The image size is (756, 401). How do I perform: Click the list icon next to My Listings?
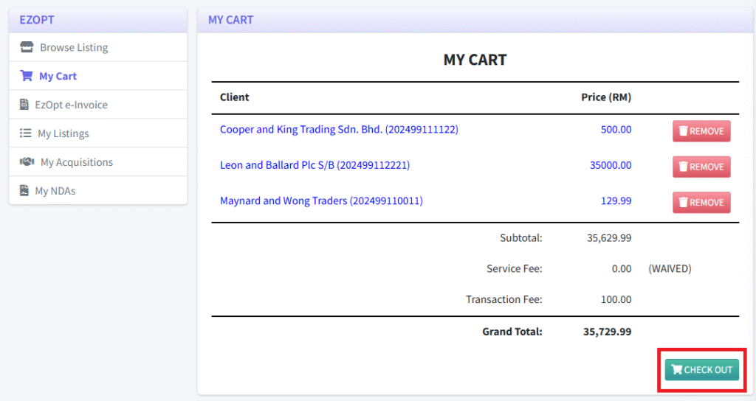click(25, 133)
